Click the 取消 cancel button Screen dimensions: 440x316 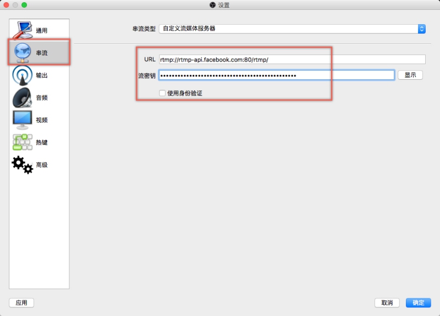pyautogui.click(x=387, y=303)
